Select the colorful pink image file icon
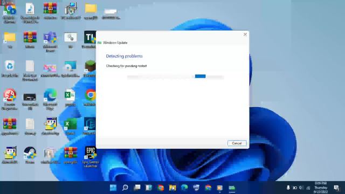 click(x=50, y=71)
